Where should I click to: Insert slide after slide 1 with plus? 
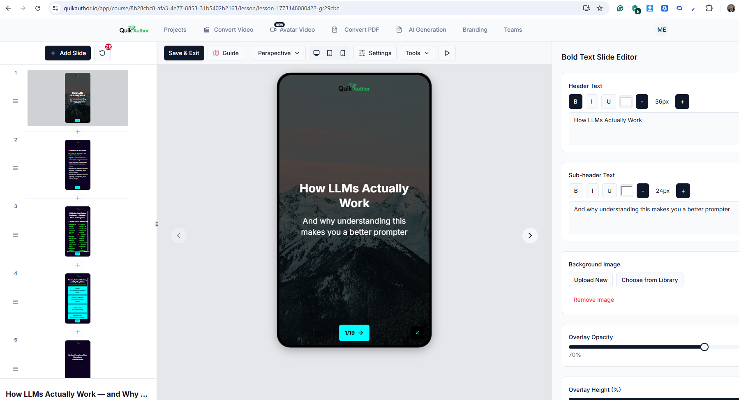(x=78, y=132)
